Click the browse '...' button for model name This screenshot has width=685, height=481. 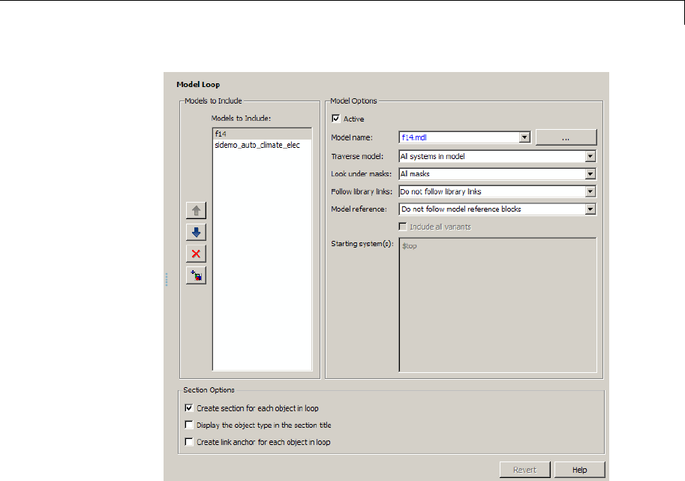click(x=566, y=137)
